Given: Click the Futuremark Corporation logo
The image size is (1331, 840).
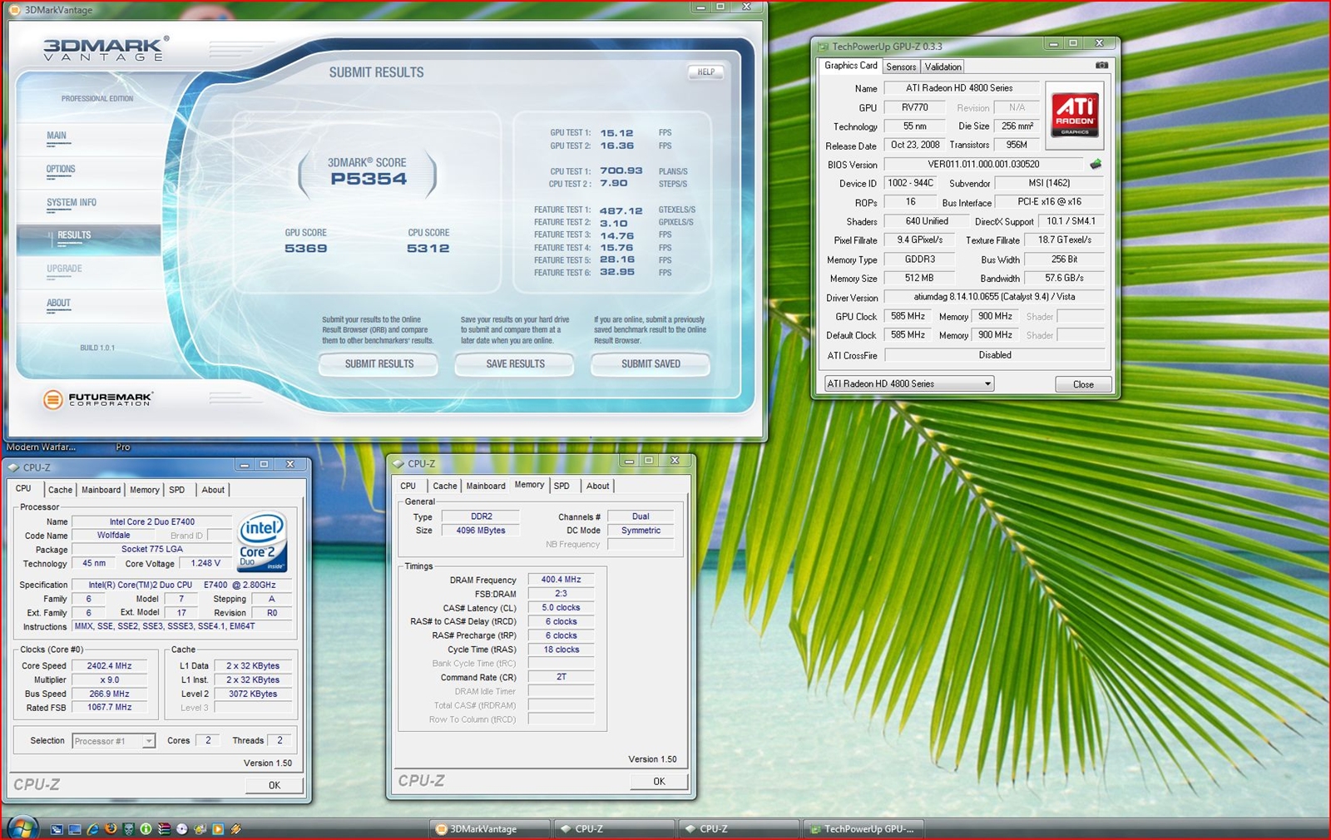Looking at the screenshot, I should click(97, 400).
